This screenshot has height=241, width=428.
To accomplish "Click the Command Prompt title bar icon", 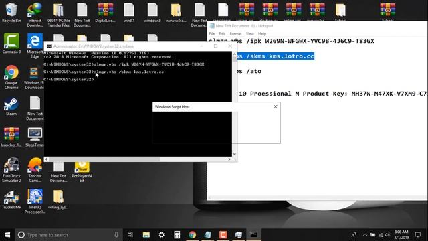I will pos(49,46).
